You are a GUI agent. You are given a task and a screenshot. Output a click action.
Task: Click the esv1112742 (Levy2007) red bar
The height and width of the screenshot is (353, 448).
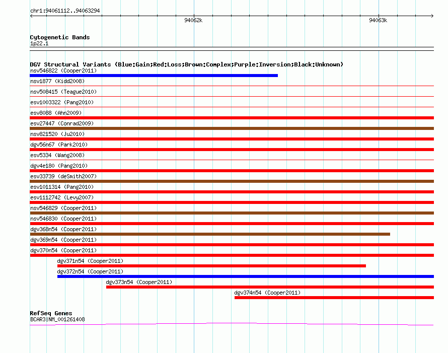click(x=232, y=202)
